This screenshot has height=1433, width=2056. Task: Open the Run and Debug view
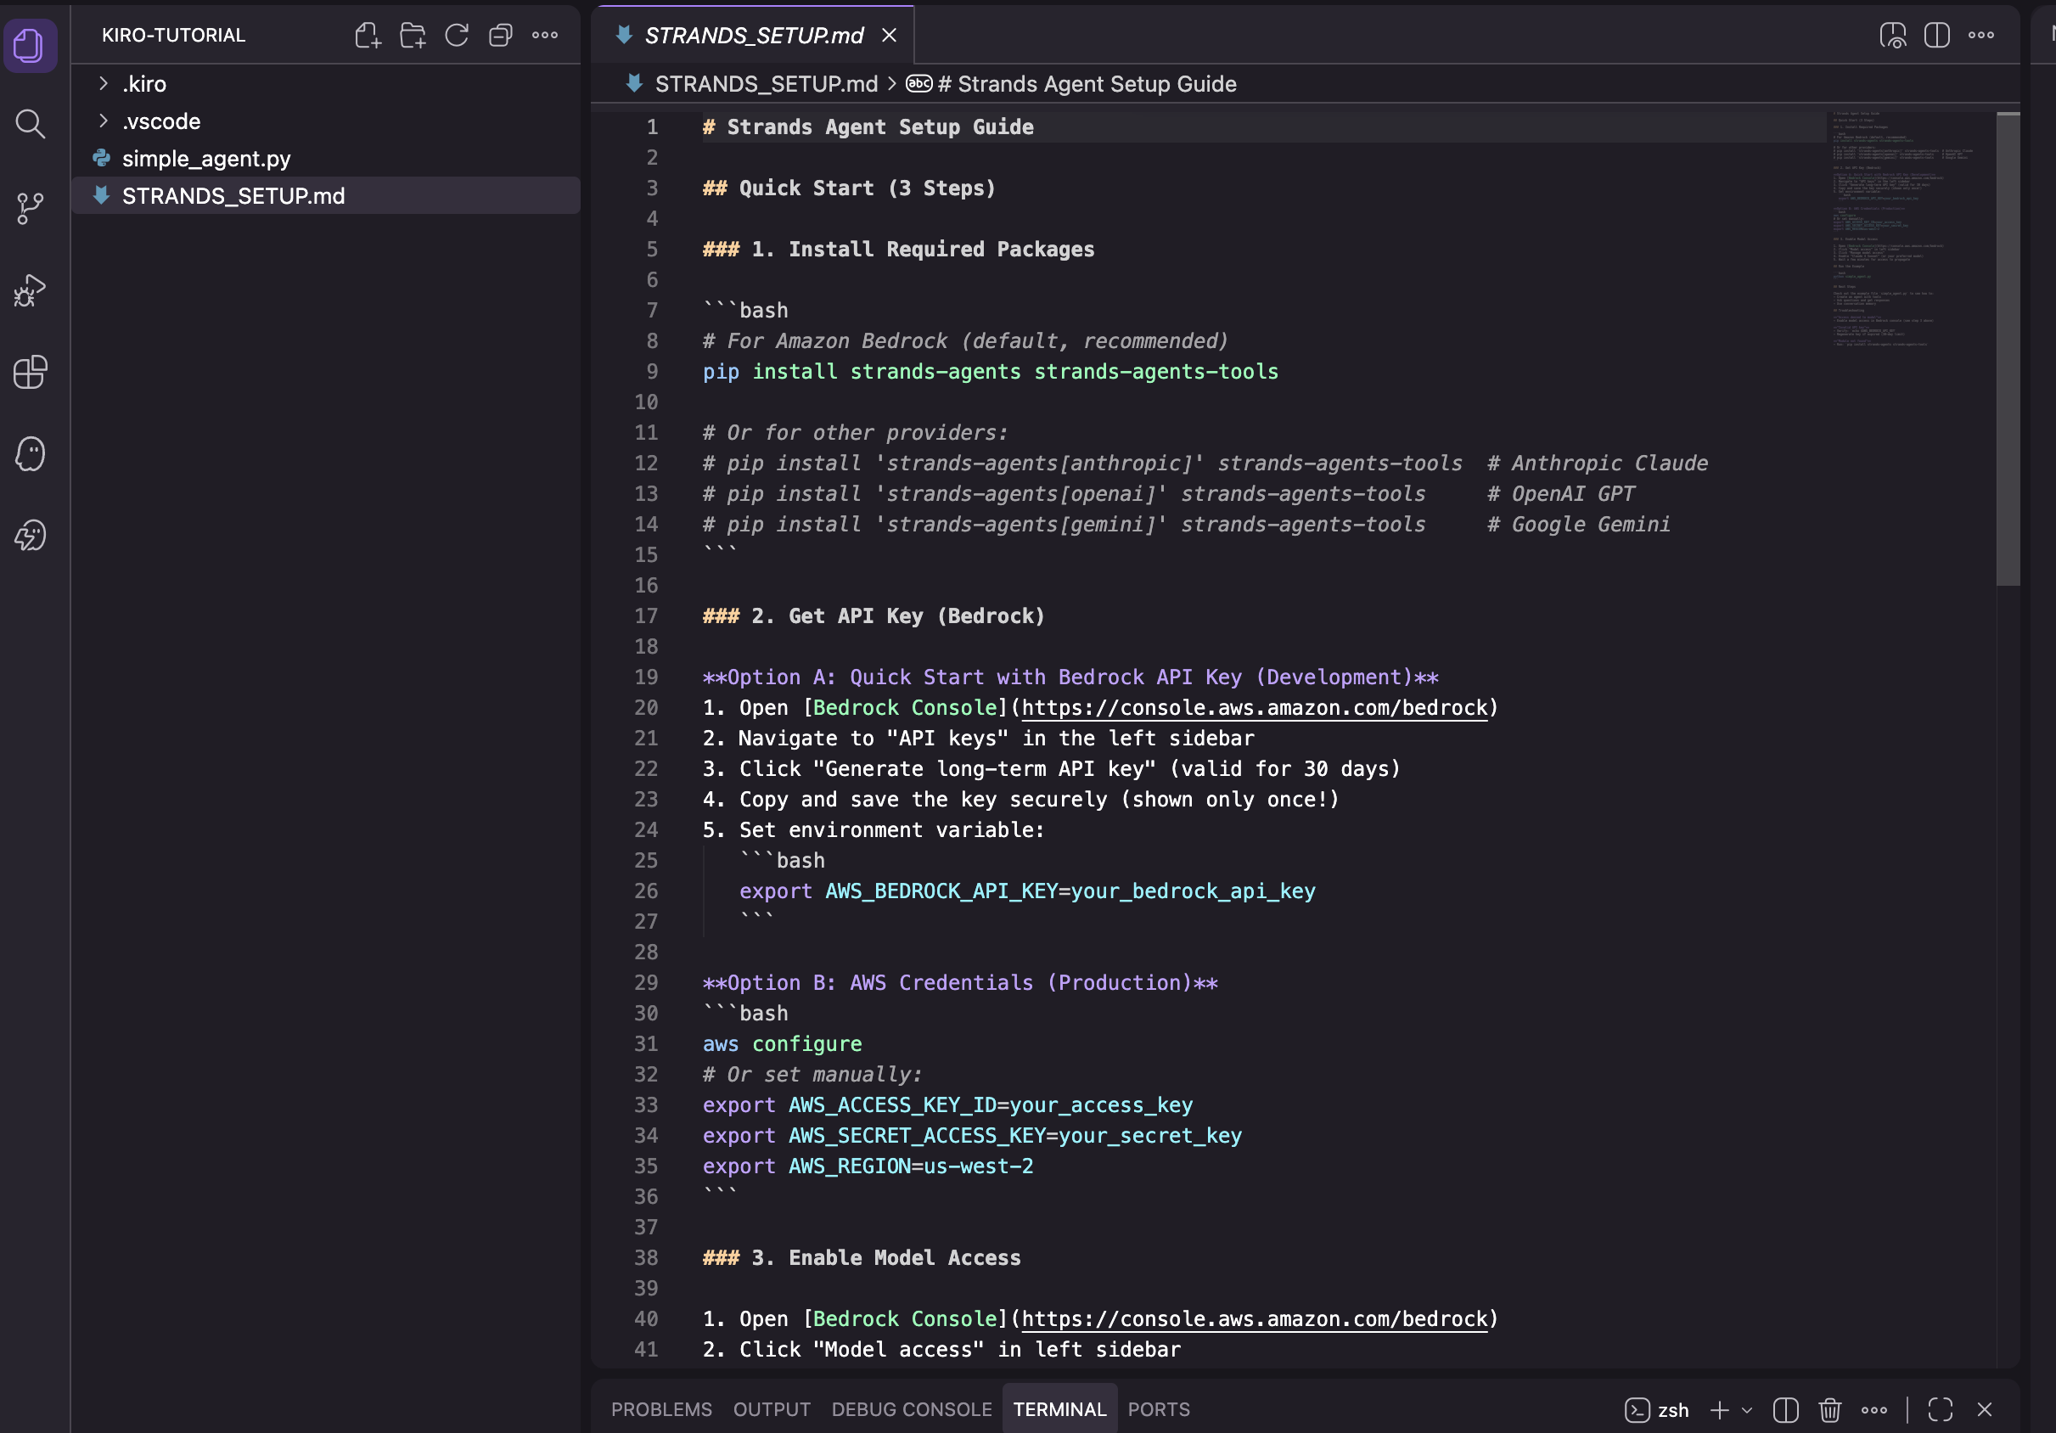[31, 290]
